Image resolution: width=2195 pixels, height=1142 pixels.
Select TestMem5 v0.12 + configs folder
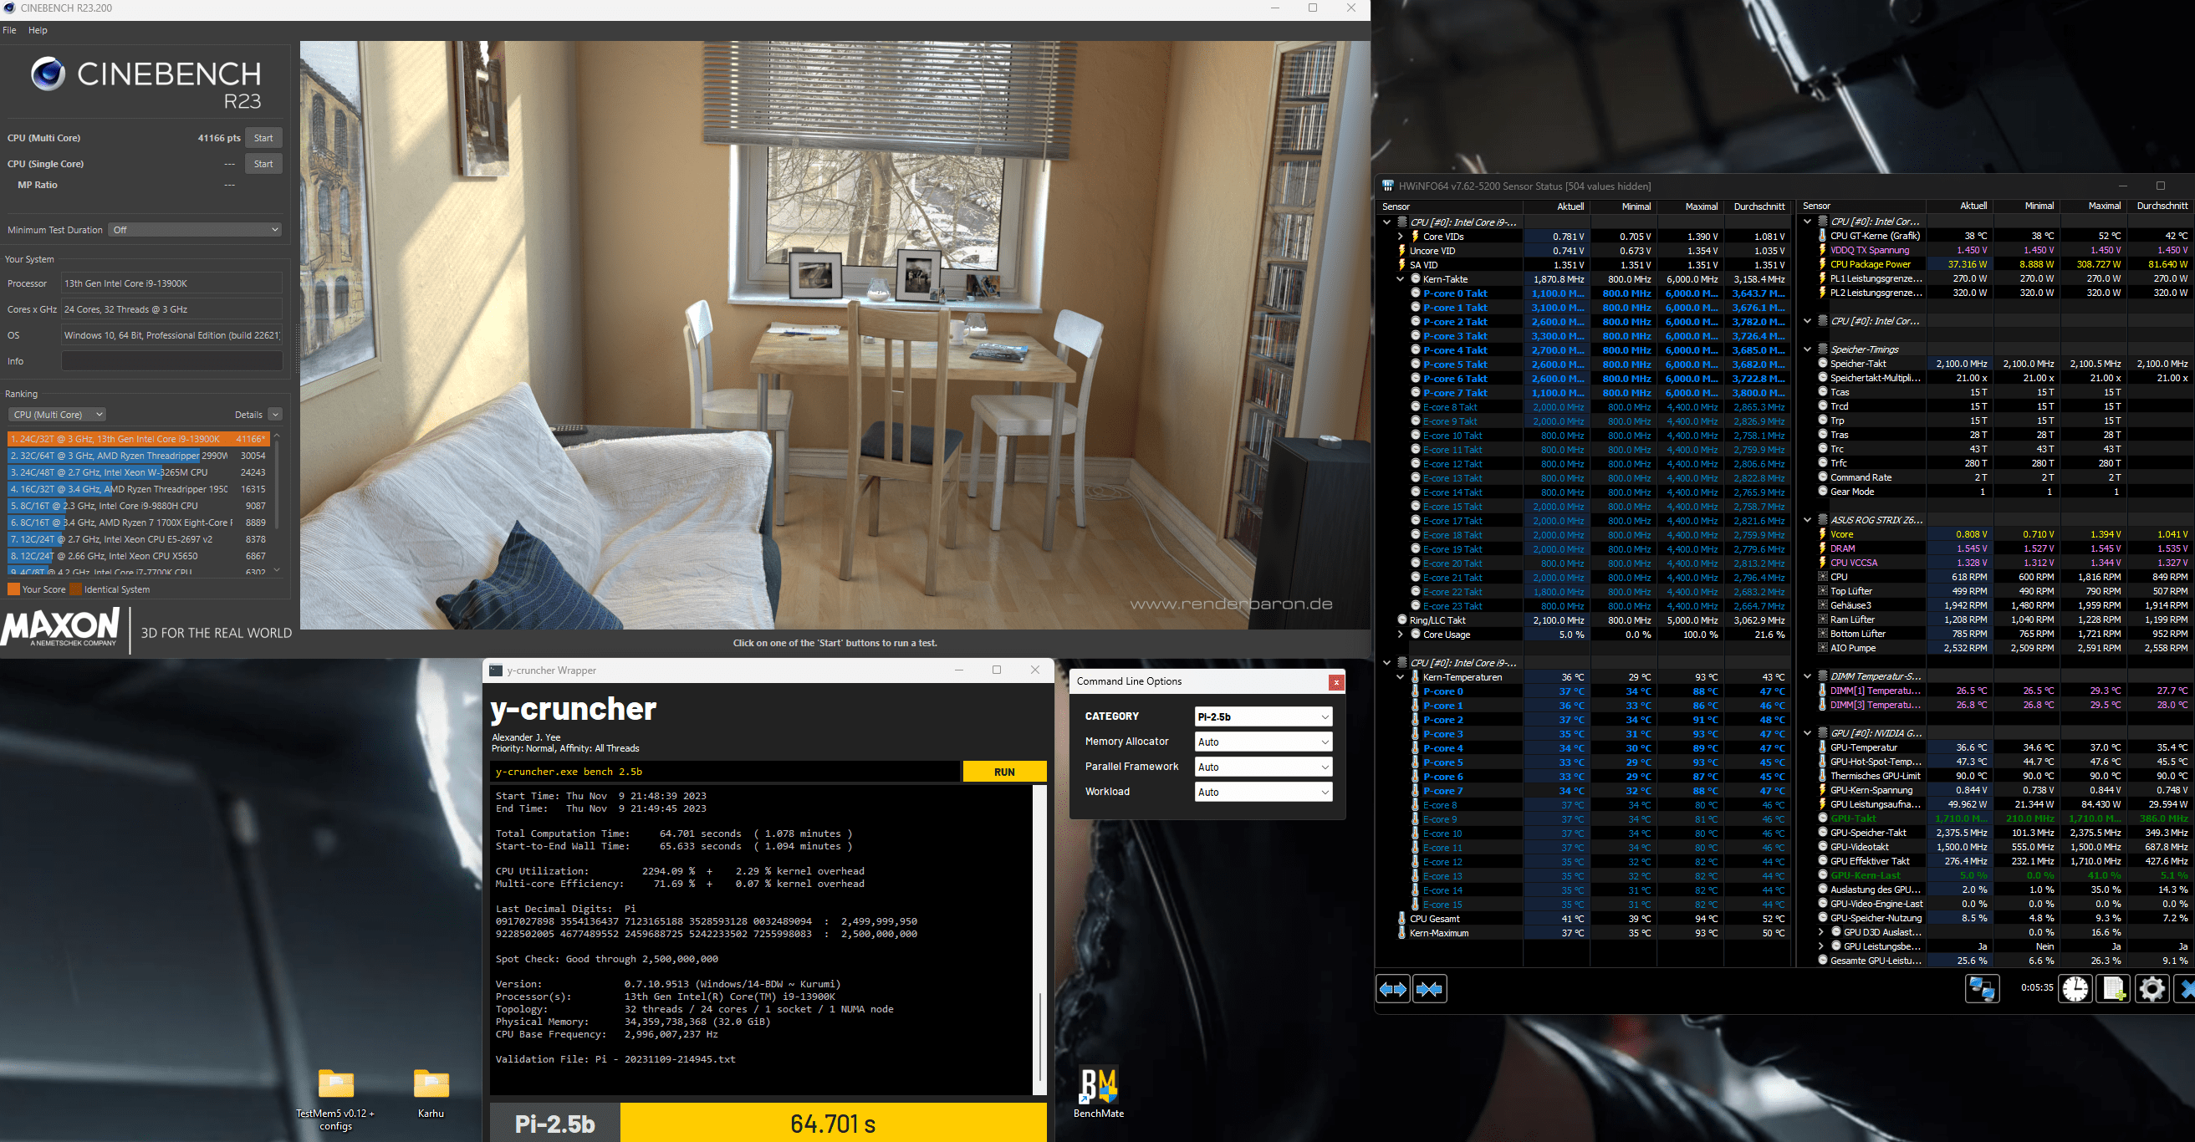tap(335, 1100)
